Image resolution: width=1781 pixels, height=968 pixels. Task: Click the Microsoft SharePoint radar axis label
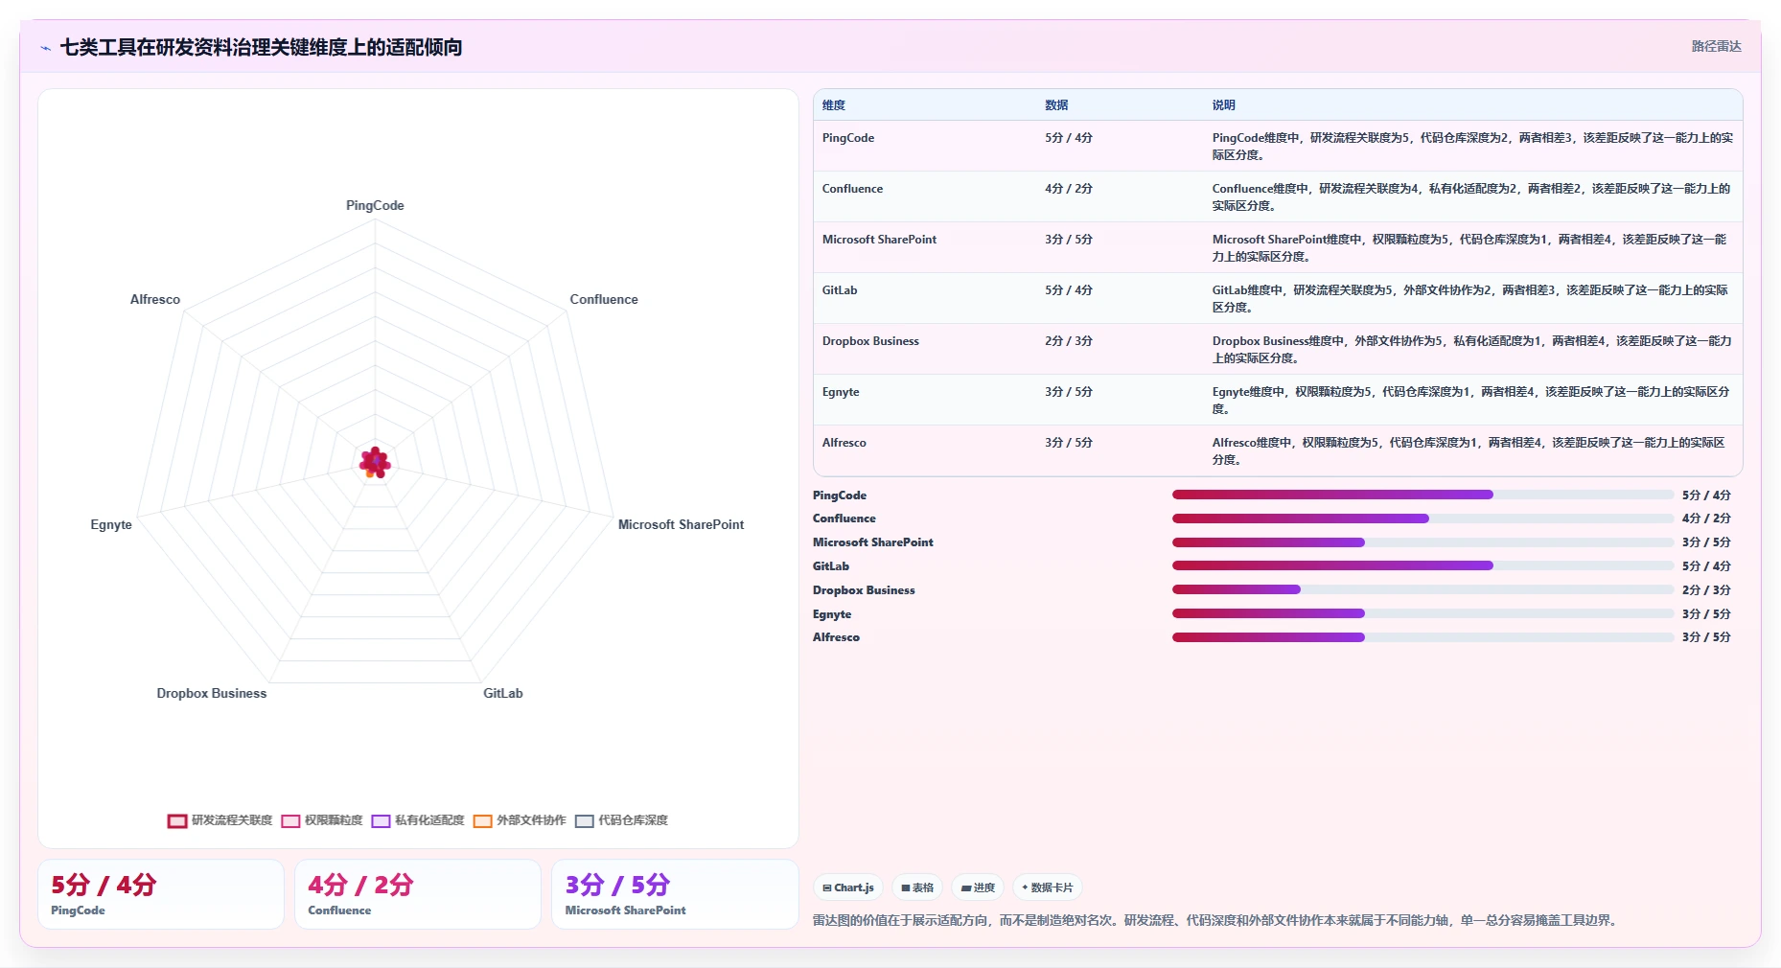681,524
